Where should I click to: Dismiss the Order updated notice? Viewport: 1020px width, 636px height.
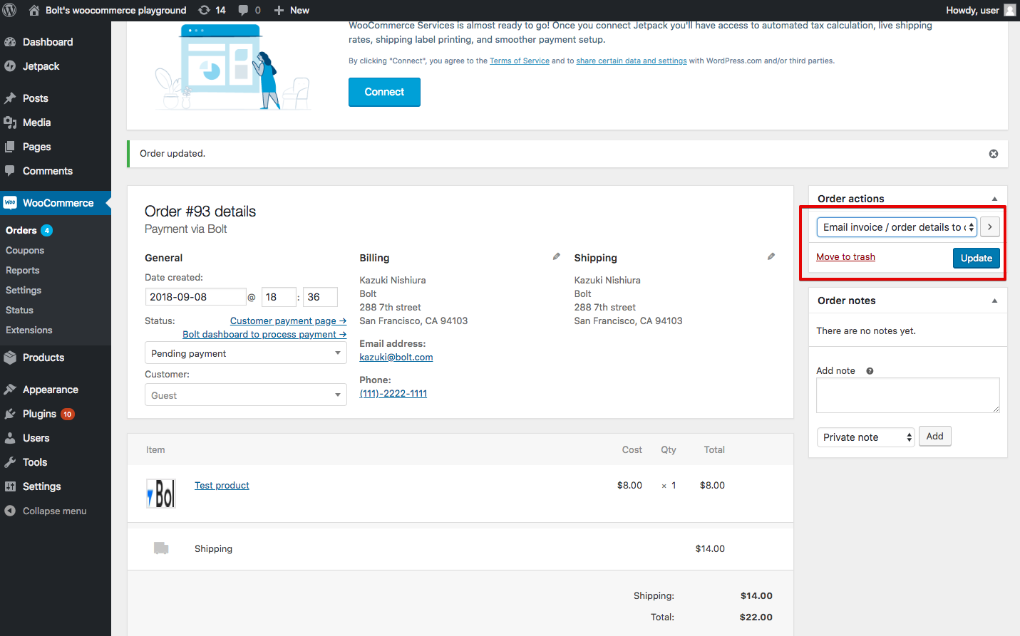click(994, 154)
